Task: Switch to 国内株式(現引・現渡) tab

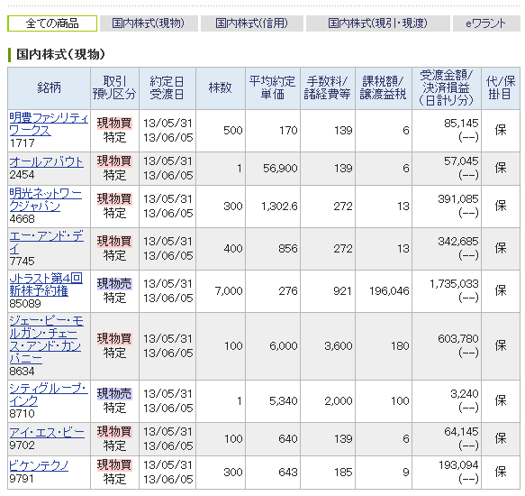Action: point(378,23)
